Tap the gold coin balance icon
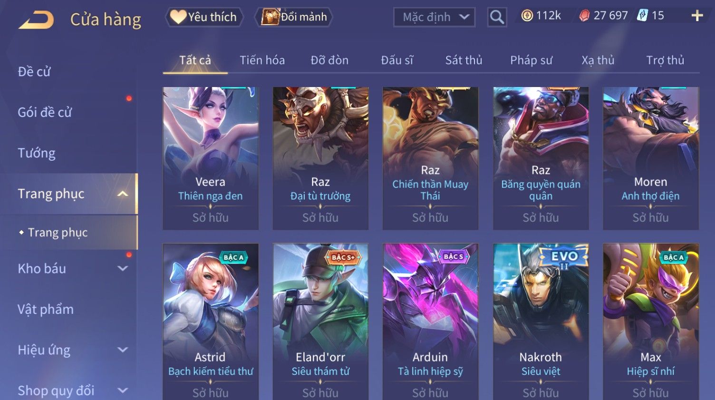Image resolution: width=715 pixels, height=400 pixels. (x=527, y=16)
